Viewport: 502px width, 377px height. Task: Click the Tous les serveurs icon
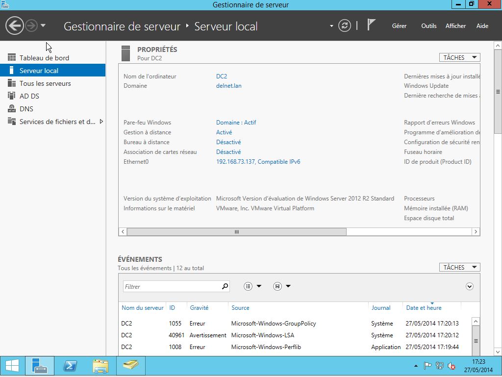pos(12,83)
